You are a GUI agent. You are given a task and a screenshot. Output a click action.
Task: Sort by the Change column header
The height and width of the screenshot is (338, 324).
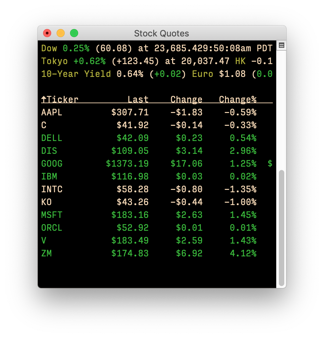click(x=187, y=100)
